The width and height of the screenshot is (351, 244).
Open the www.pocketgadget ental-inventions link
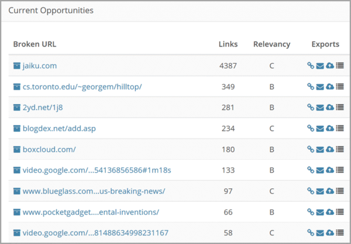91,212
